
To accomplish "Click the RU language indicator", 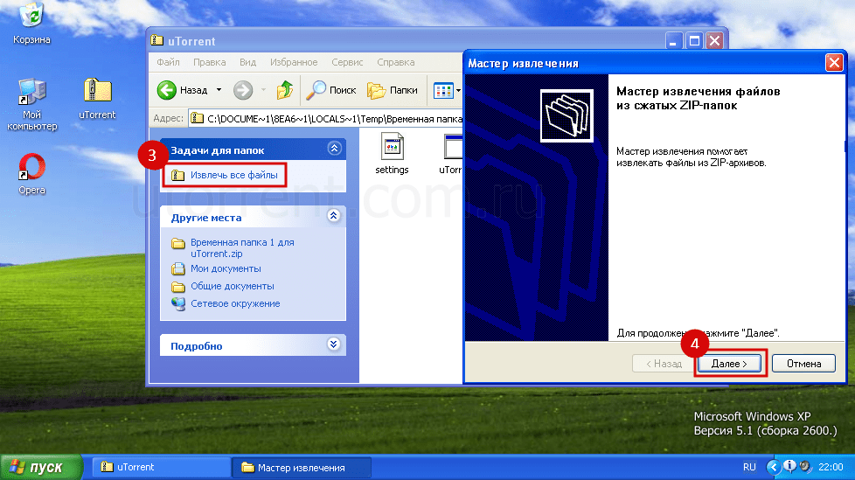I will [749, 468].
